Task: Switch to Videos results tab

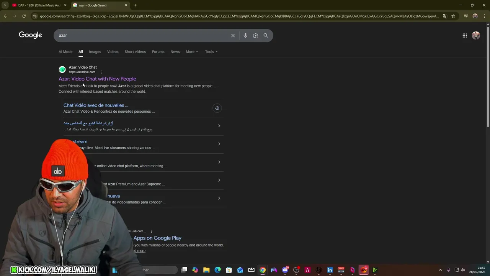Action: [x=113, y=52]
